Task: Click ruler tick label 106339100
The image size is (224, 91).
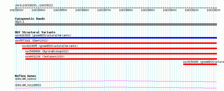Action: 192,10
